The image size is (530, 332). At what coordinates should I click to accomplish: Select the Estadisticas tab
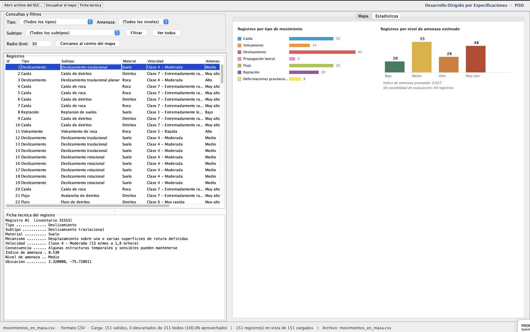coord(387,16)
